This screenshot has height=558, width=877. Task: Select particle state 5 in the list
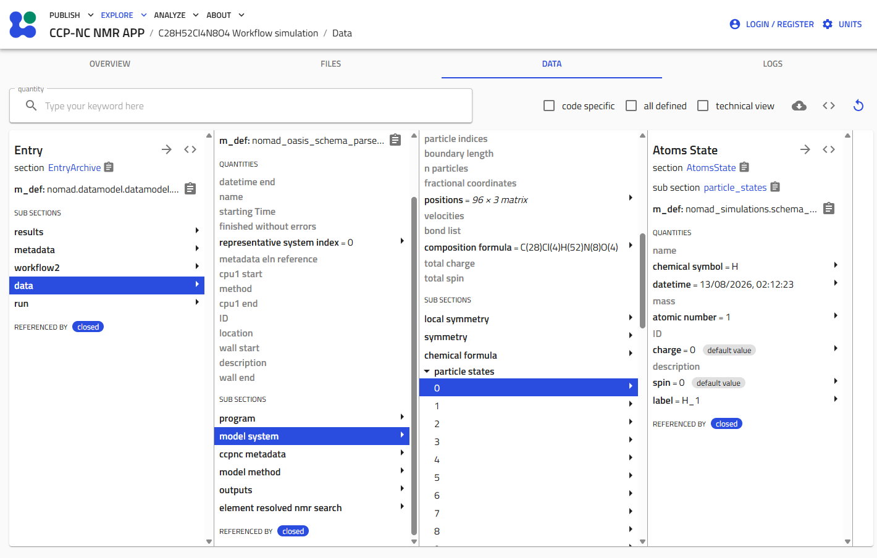529,477
